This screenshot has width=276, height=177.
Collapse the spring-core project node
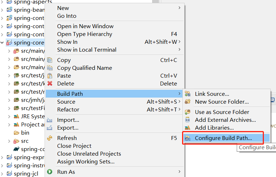[x=2, y=42]
